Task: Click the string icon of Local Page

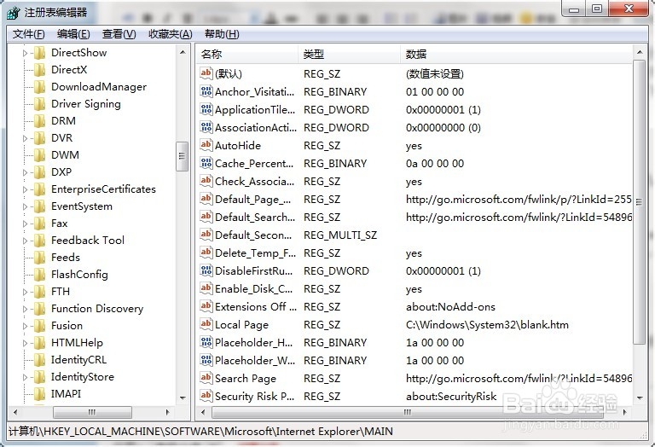Action: [x=206, y=325]
